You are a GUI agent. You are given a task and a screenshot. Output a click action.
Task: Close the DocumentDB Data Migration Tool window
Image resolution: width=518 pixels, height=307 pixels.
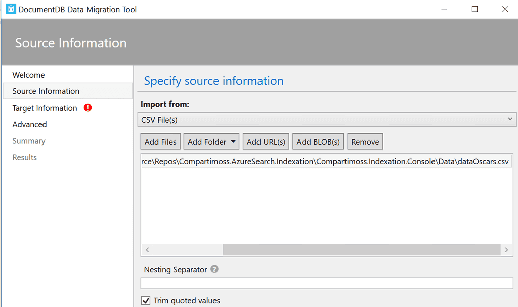505,9
